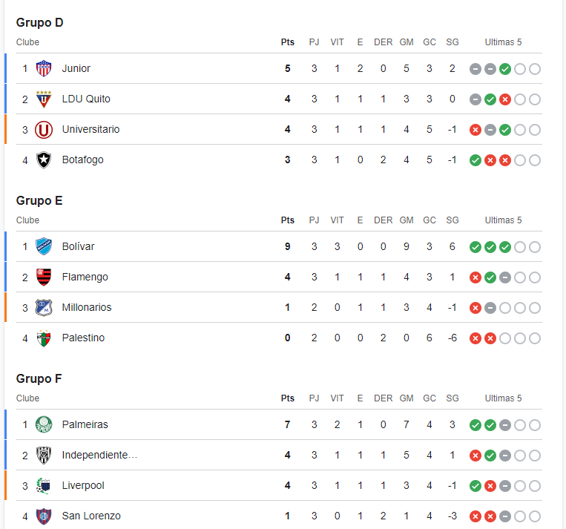Click the Flamengo striped crest icon
Screen dimensions: 566x529
pyautogui.click(x=44, y=277)
